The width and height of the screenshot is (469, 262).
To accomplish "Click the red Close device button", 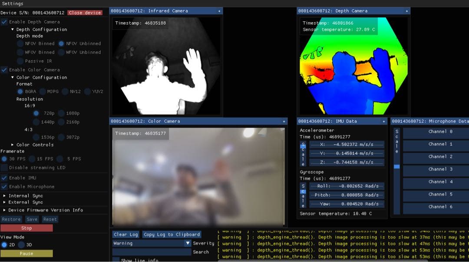I will [x=85, y=13].
